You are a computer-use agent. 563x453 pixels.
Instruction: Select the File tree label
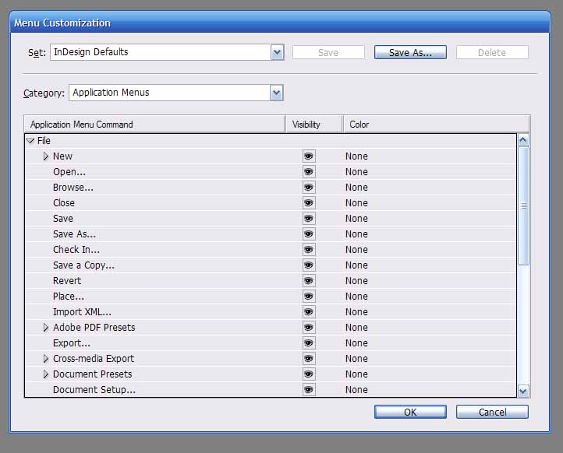(x=44, y=141)
